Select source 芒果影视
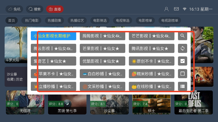 coord(103,48)
